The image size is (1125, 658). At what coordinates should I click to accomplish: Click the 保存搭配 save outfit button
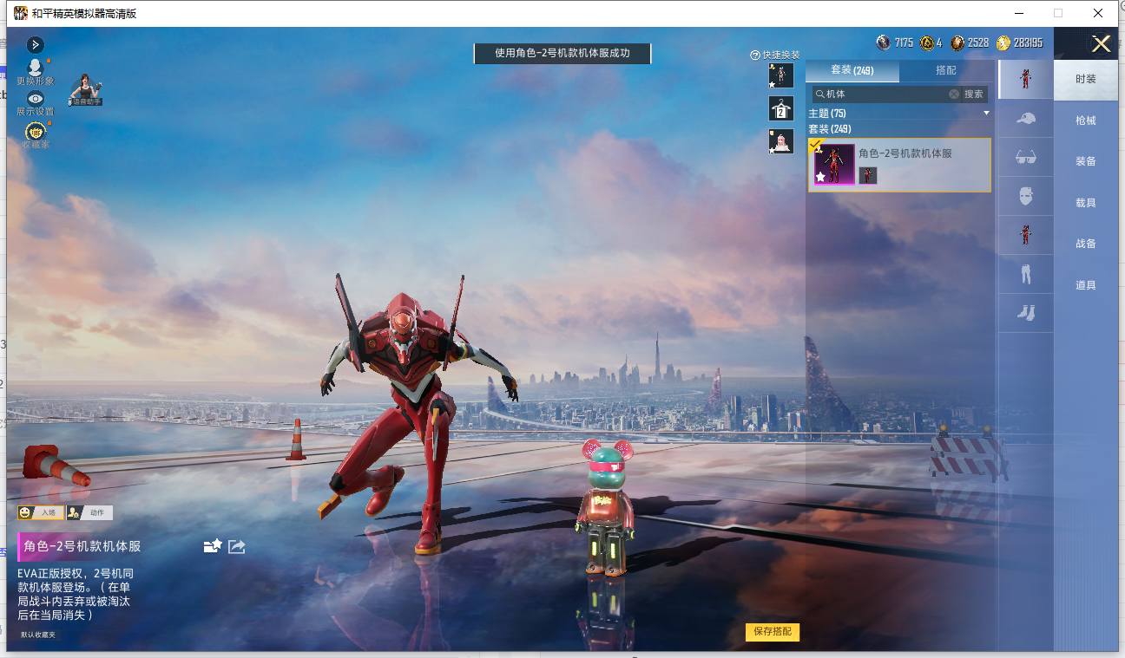pyautogui.click(x=773, y=632)
